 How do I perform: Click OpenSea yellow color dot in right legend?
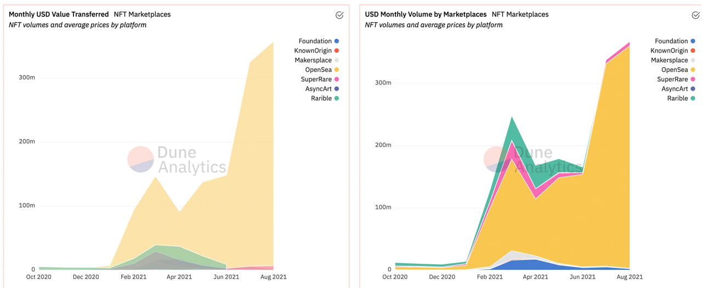(693, 70)
